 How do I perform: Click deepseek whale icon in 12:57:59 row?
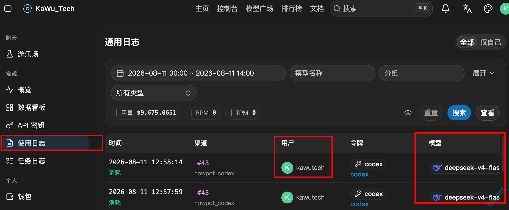437,197
